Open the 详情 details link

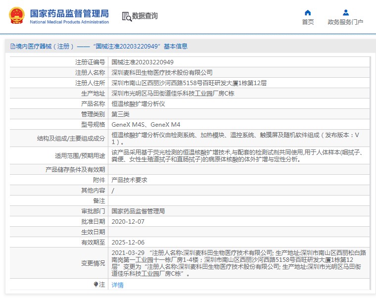click(117, 285)
